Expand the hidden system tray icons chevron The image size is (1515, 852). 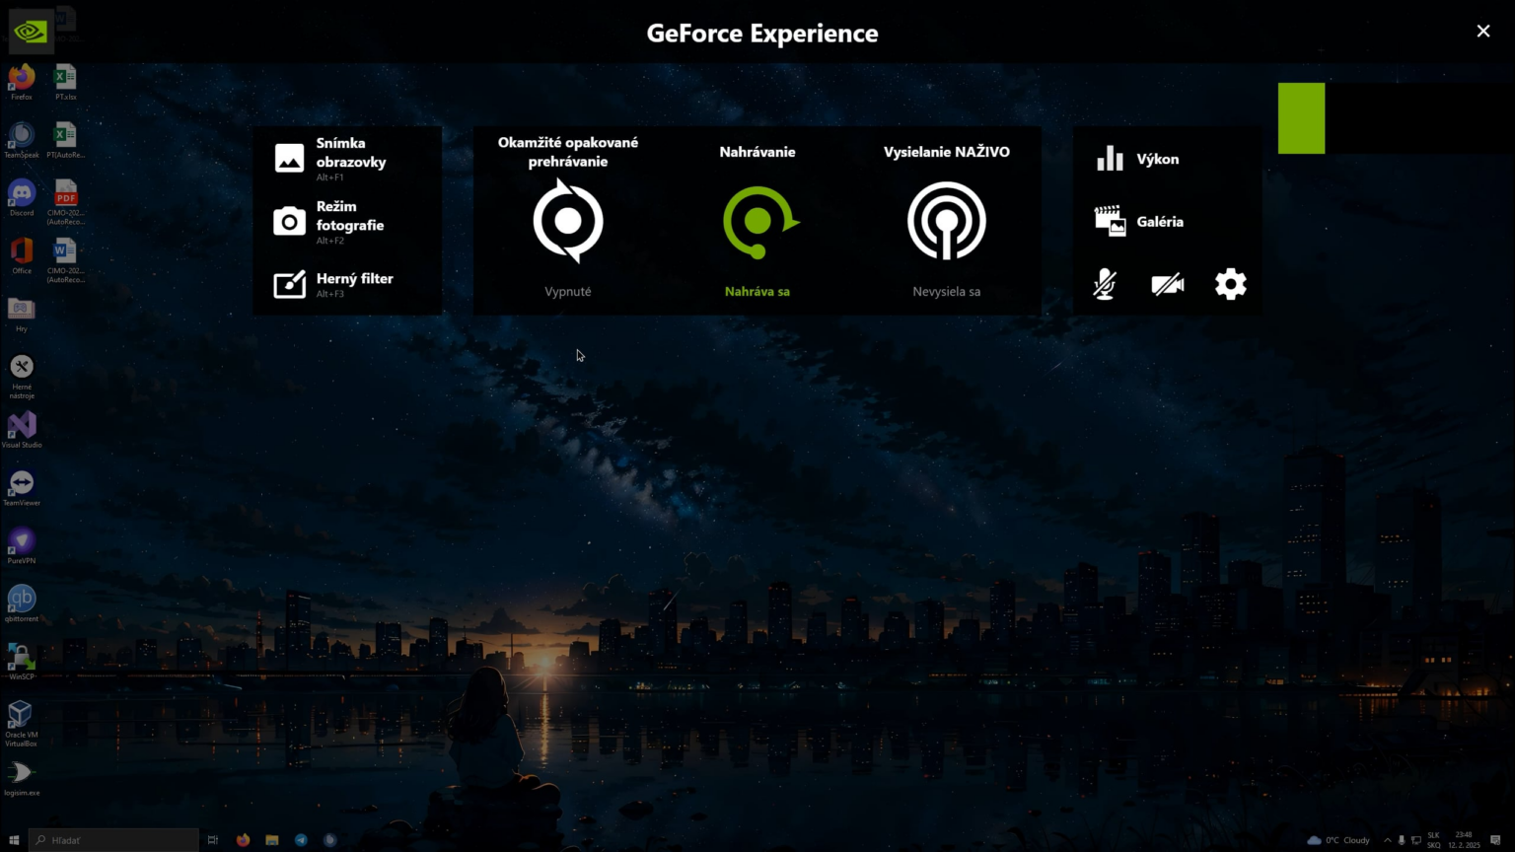1388,840
